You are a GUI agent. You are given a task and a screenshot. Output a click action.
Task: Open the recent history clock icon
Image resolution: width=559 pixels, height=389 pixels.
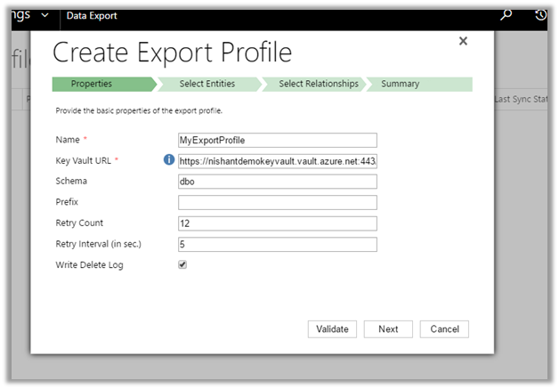point(540,15)
